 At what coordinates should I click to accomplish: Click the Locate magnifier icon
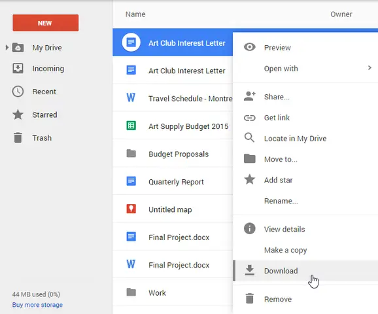pyautogui.click(x=249, y=138)
